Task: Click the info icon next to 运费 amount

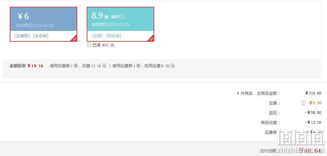Action: [x=303, y=103]
